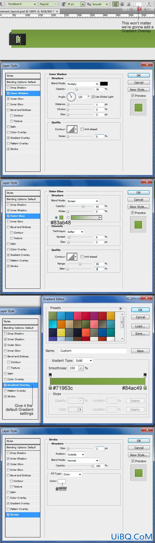This screenshot has height=543, width=155.
Task: Select the left color stop labeled #71963c
Action: 50,388
